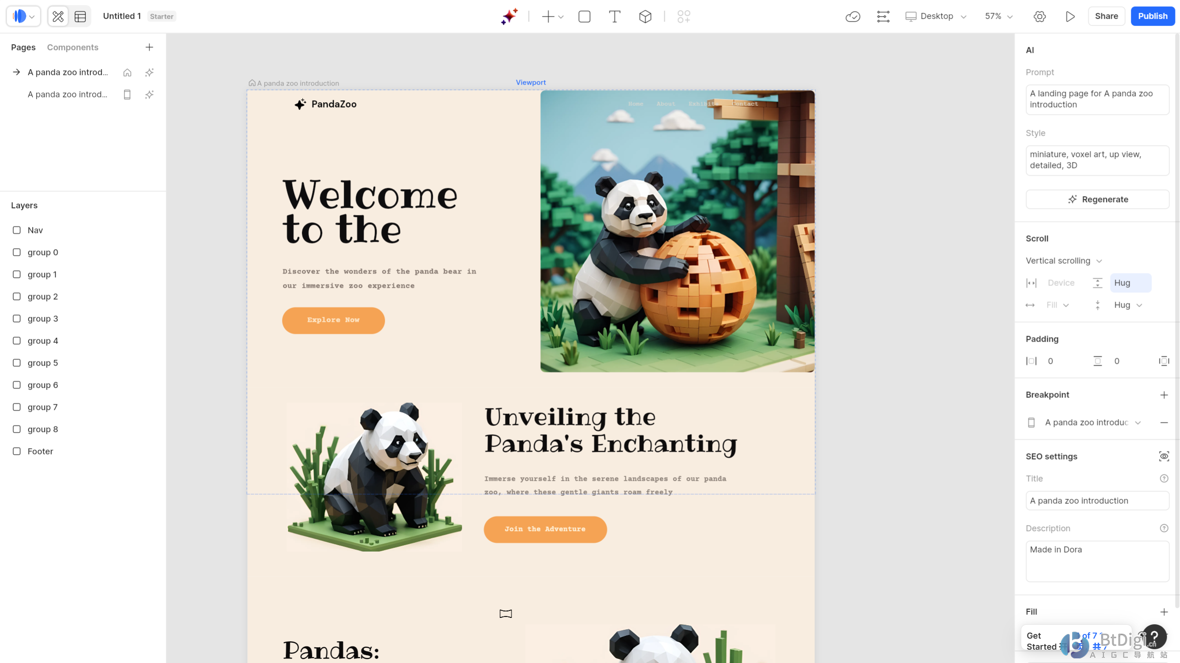The width and height of the screenshot is (1180, 663).
Task: Open the width Fill dropdown
Action: pyautogui.click(x=1057, y=305)
